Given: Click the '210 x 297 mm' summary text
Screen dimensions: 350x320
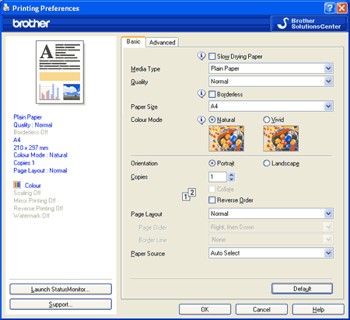Looking at the screenshot, I should click(x=31, y=148).
